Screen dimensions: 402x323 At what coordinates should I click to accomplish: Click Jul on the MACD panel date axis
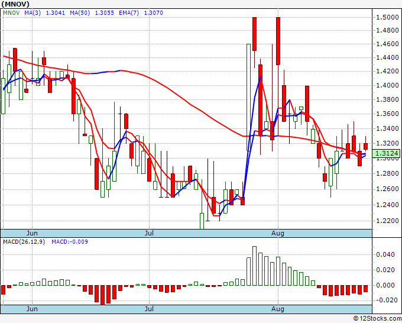click(149, 309)
